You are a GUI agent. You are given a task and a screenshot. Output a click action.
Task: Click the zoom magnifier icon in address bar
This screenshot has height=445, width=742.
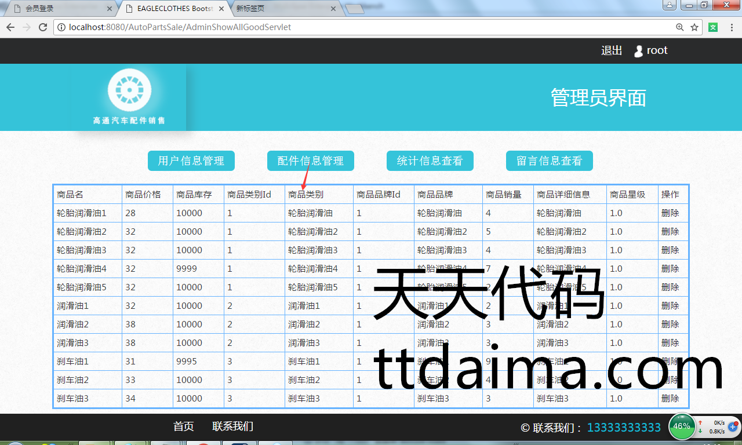(x=680, y=27)
